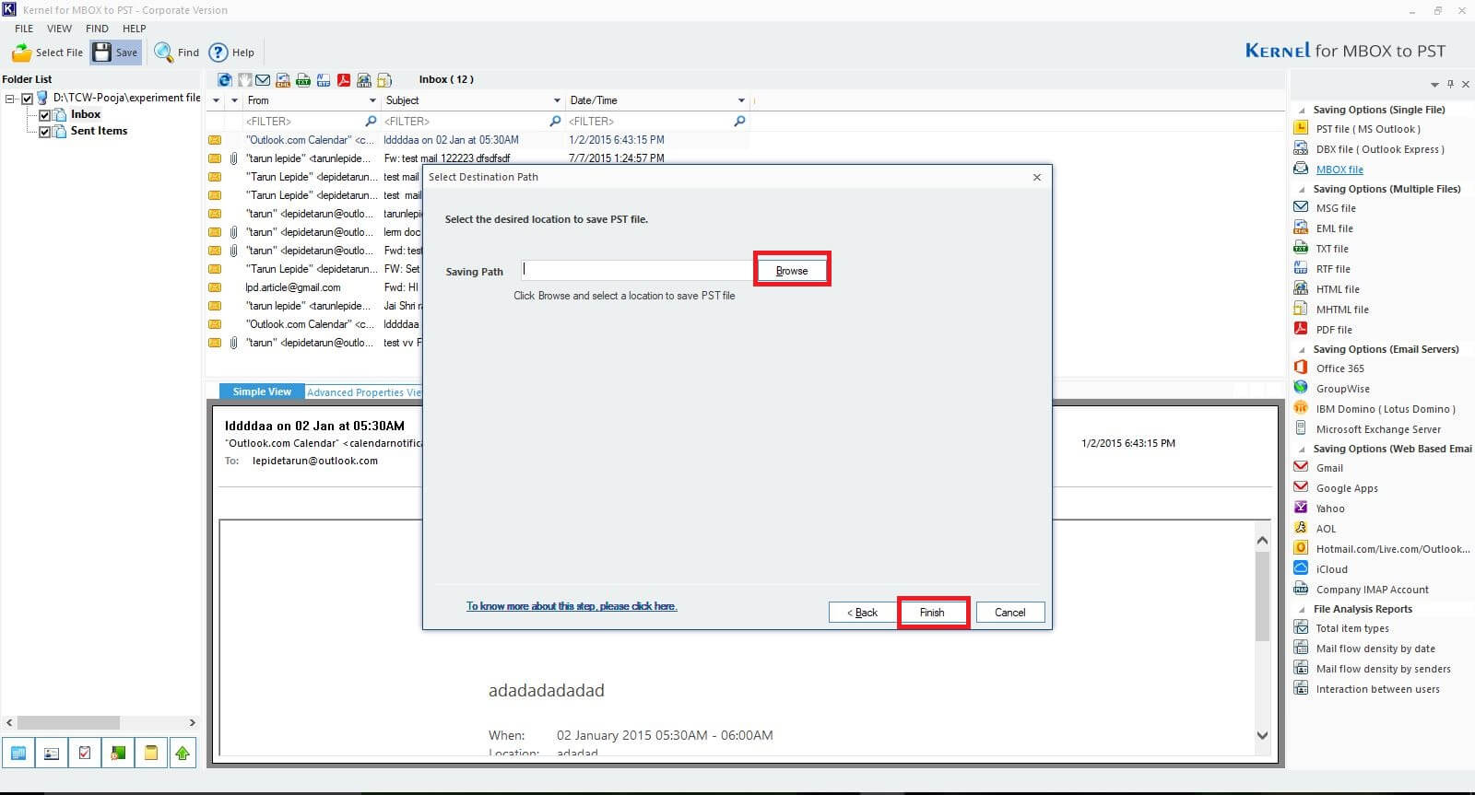Collapse Saving Options (Multiple Files) section
Image resolution: width=1475 pixels, height=795 pixels.
(x=1302, y=189)
